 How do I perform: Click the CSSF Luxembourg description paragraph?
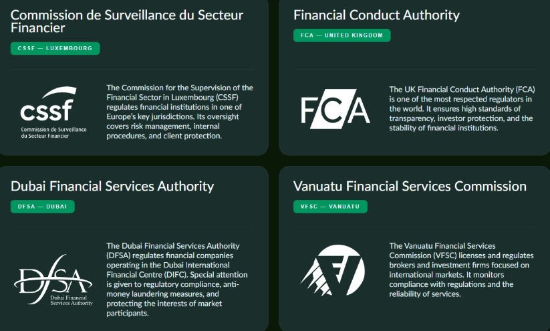coord(180,112)
